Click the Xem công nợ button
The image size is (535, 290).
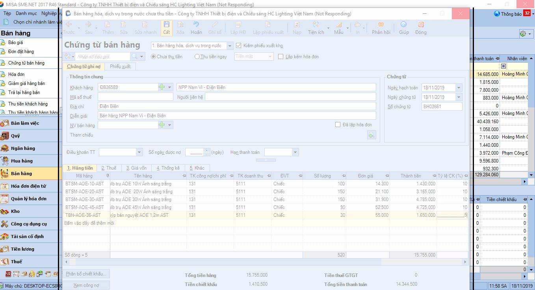click(86, 285)
